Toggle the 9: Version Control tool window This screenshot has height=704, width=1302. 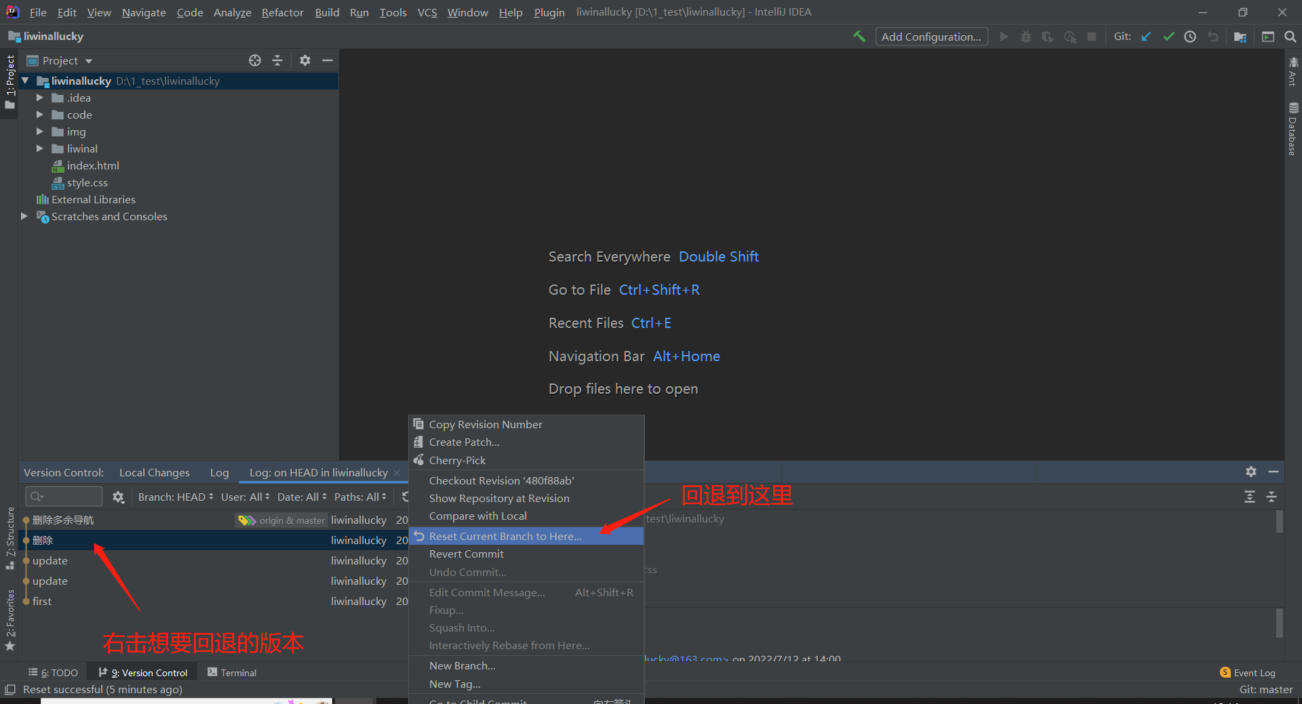[143, 673]
